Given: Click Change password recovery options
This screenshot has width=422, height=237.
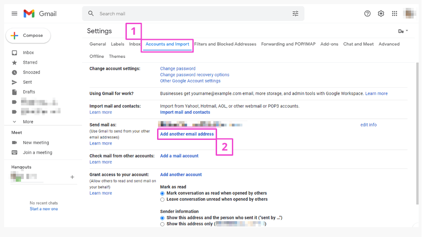Looking at the screenshot, I should pyautogui.click(x=195, y=75).
